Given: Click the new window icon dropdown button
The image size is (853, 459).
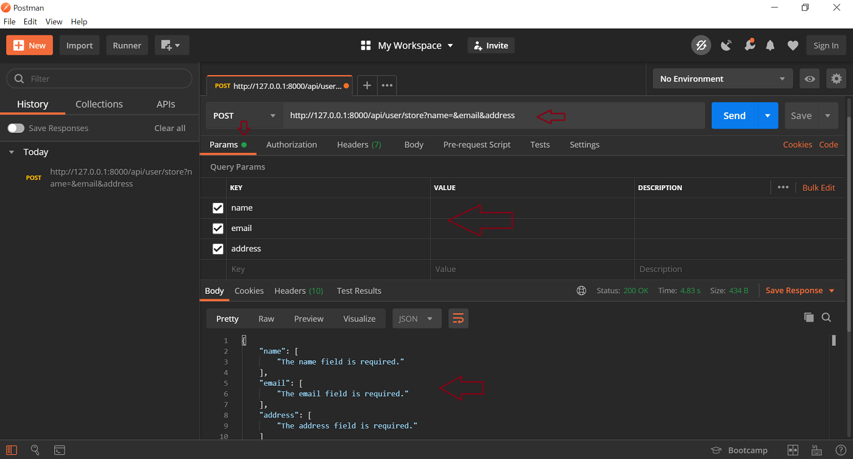Looking at the screenshot, I should pyautogui.click(x=172, y=45).
